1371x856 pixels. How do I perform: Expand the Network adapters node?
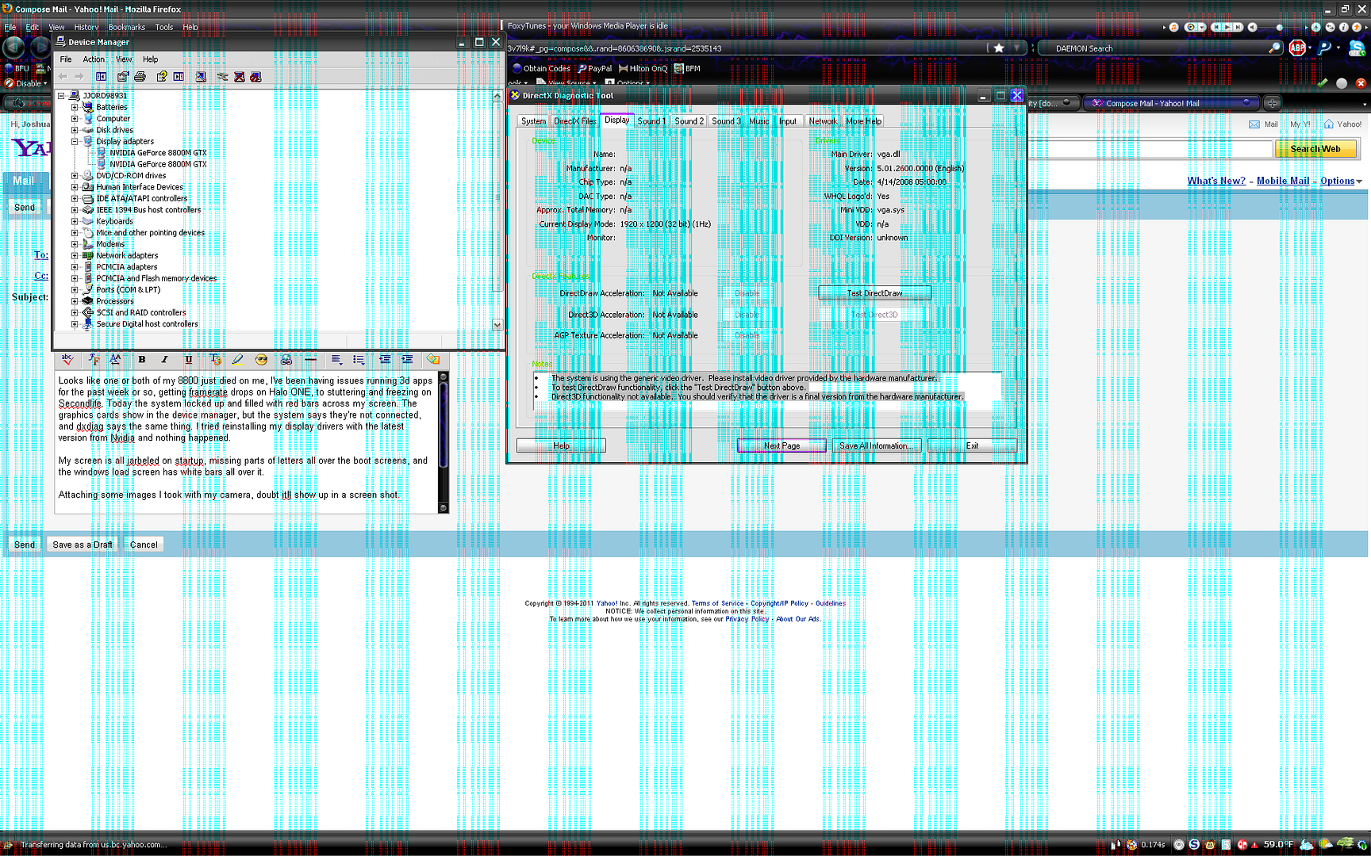click(75, 256)
